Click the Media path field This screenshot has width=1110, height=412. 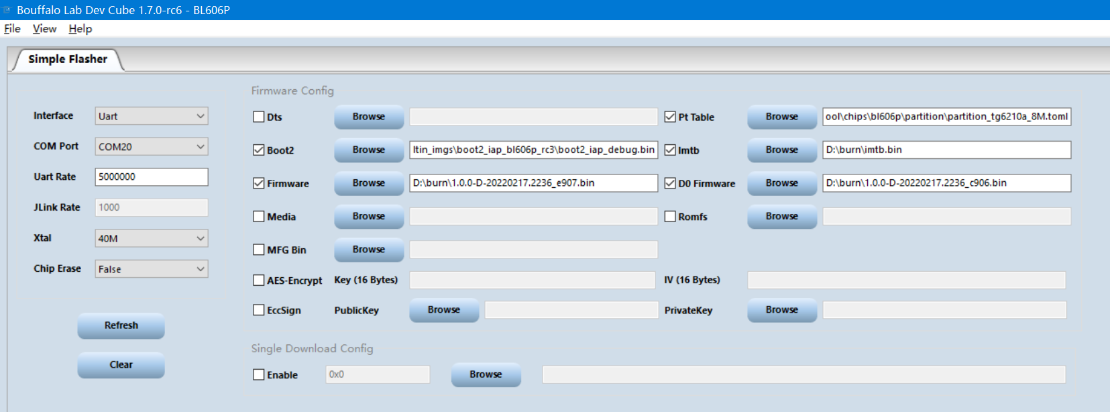pos(534,216)
